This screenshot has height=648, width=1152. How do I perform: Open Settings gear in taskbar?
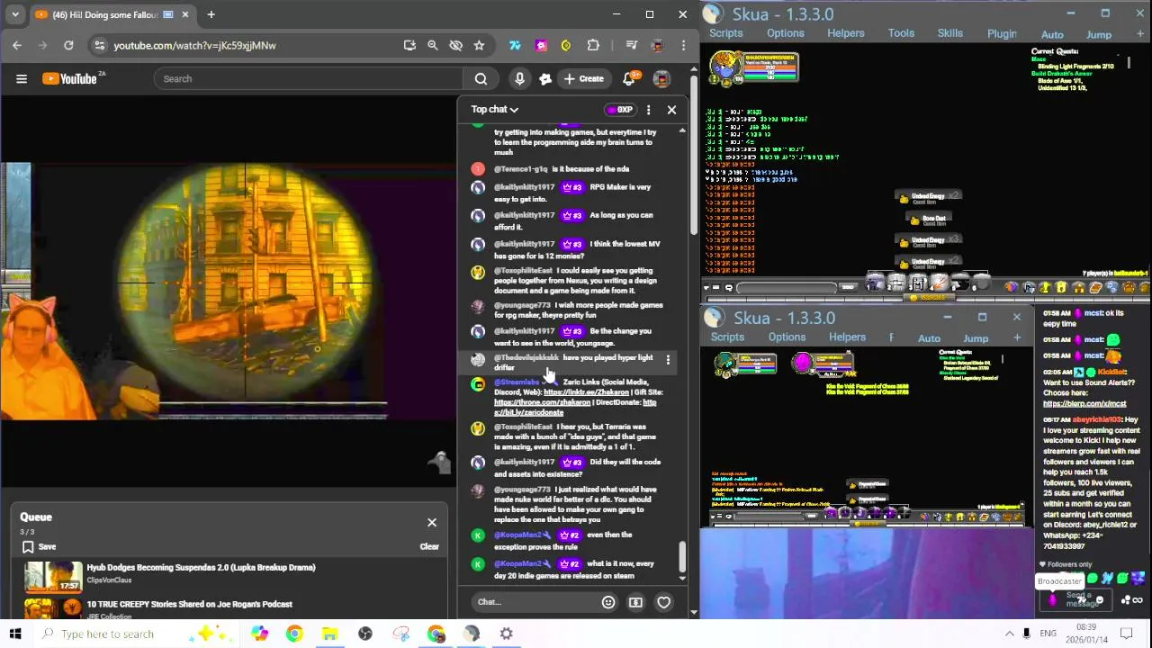pyautogui.click(x=507, y=634)
